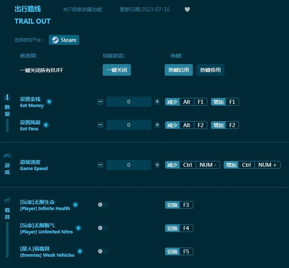
Task: Select the Steam platform button
Action: click(x=64, y=40)
